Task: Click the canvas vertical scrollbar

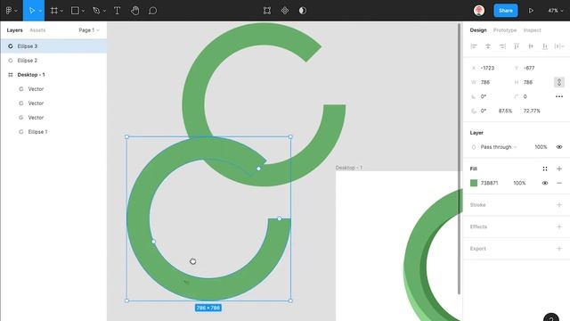Action: point(460,159)
